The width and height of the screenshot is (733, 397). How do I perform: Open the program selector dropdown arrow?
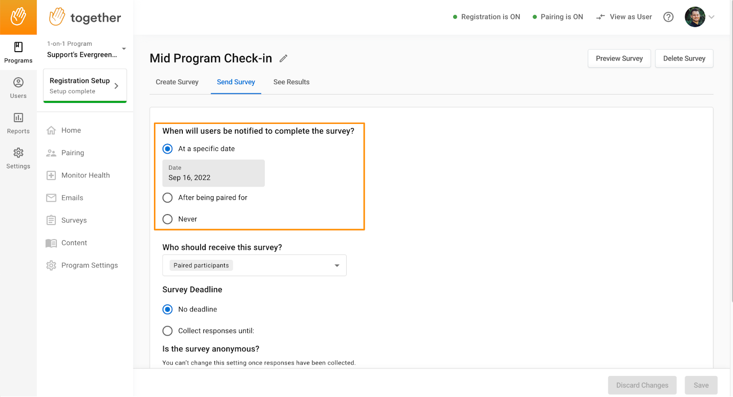124,48
